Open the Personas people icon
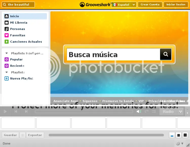Image resolution: width=190 pixels, height=147 pixels. click(7, 29)
